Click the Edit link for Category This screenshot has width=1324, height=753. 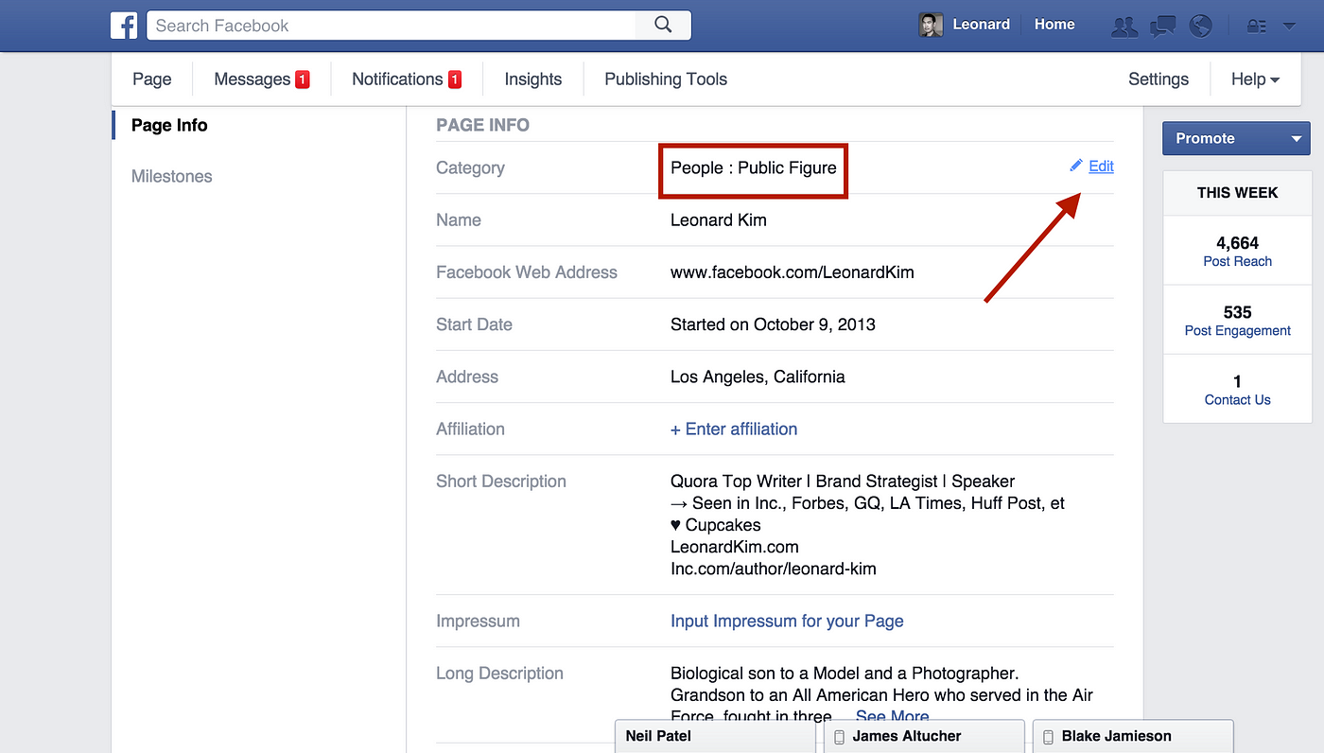click(1101, 166)
